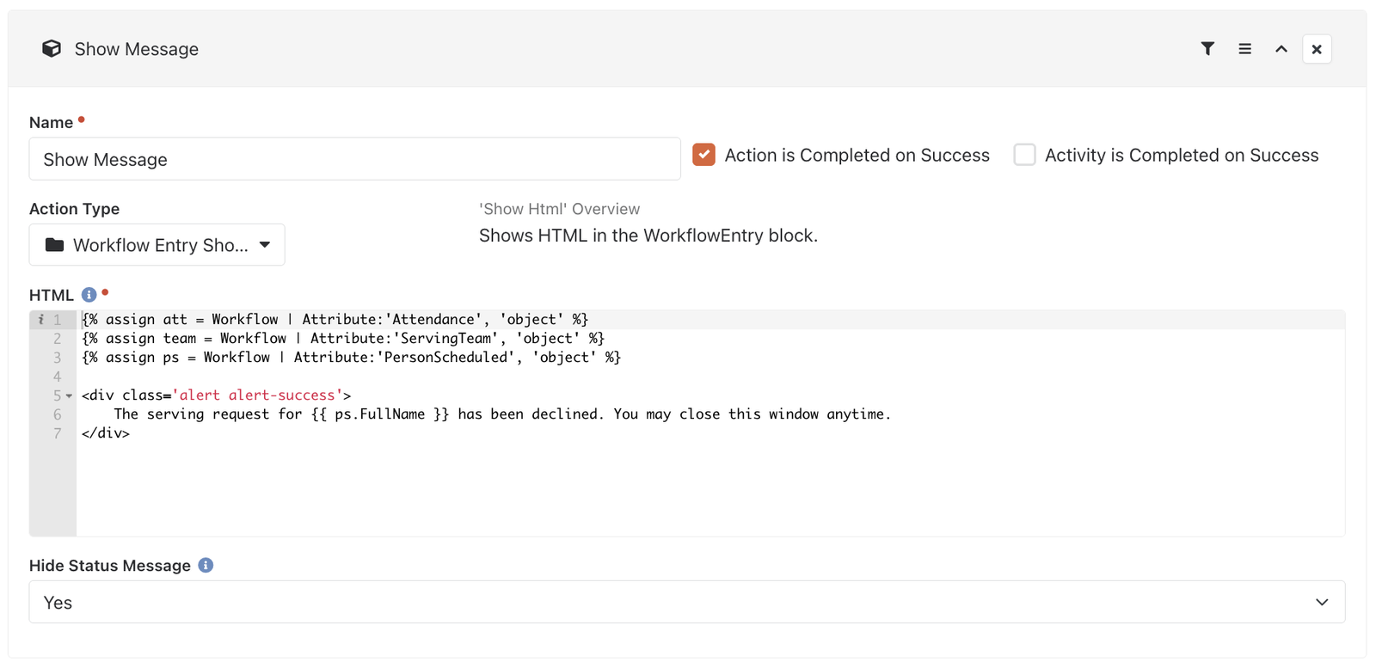This screenshot has width=1376, height=662.
Task: Click the reorder hamburger icon in header
Action: point(1244,49)
